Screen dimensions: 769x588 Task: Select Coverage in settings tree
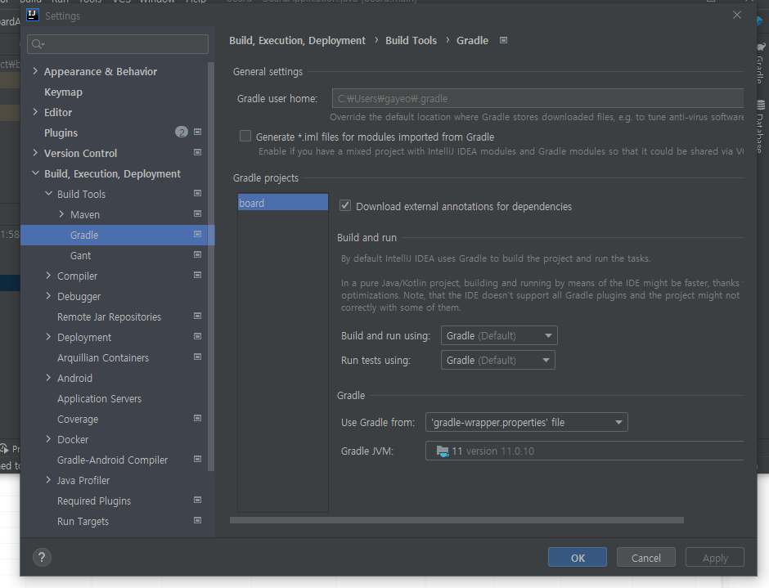78,420
